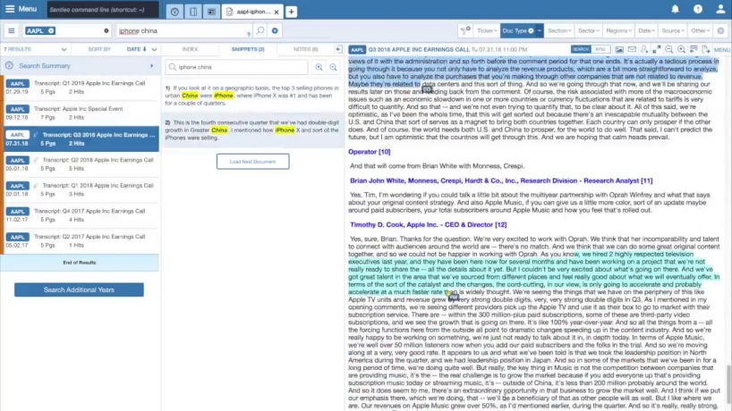The width and height of the screenshot is (732, 411).
Task: Expand the Doc Type dropdown arrow
Action: pyautogui.click(x=540, y=30)
